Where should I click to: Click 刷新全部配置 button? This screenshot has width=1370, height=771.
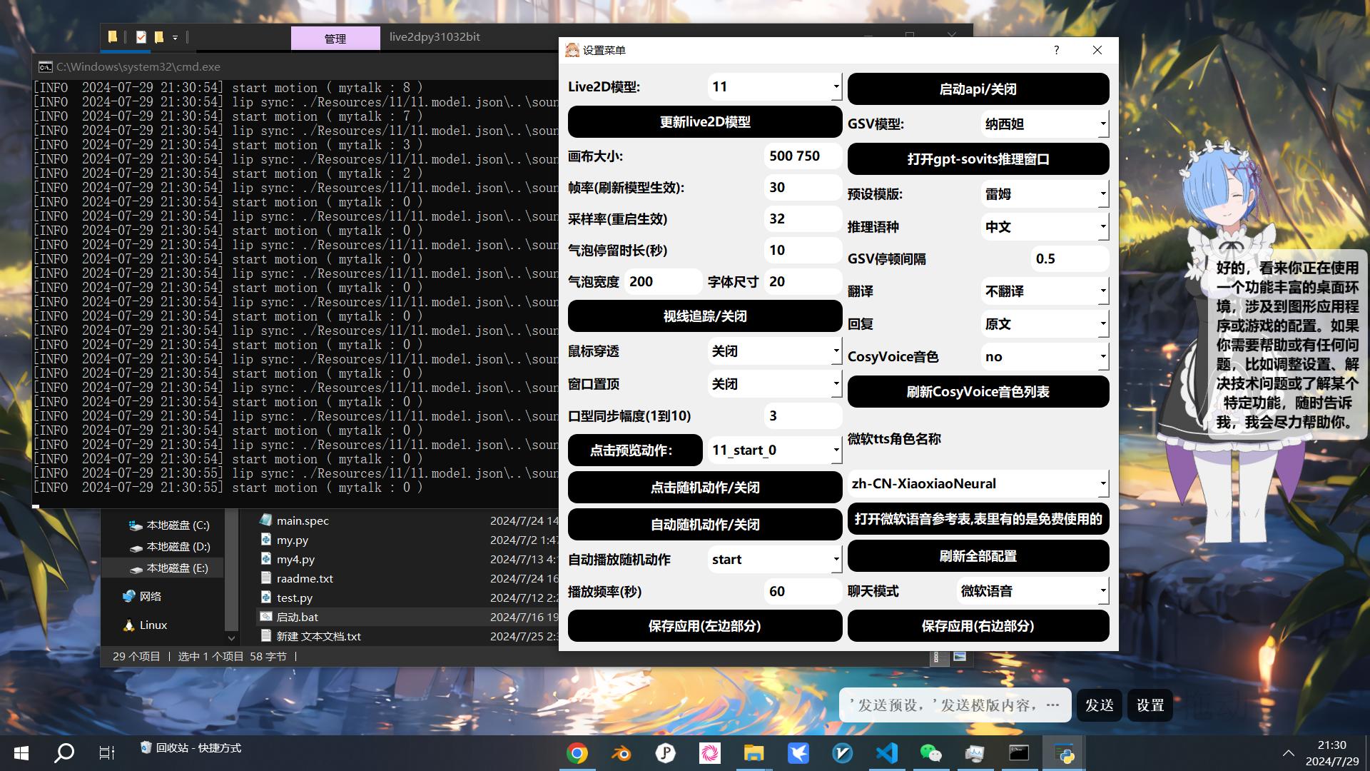coord(978,556)
